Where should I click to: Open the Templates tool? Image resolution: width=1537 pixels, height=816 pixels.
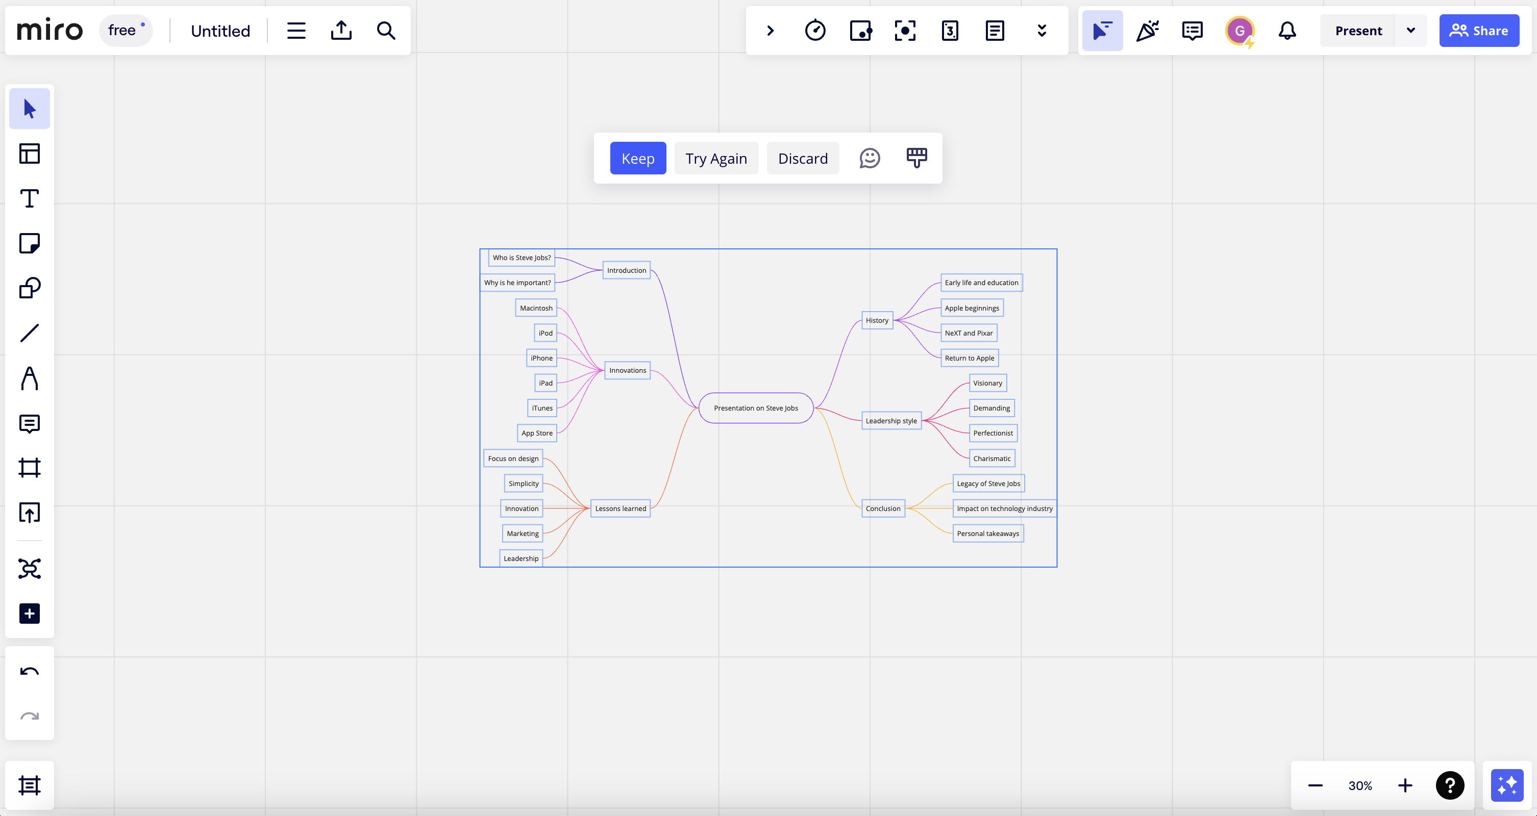pos(29,154)
